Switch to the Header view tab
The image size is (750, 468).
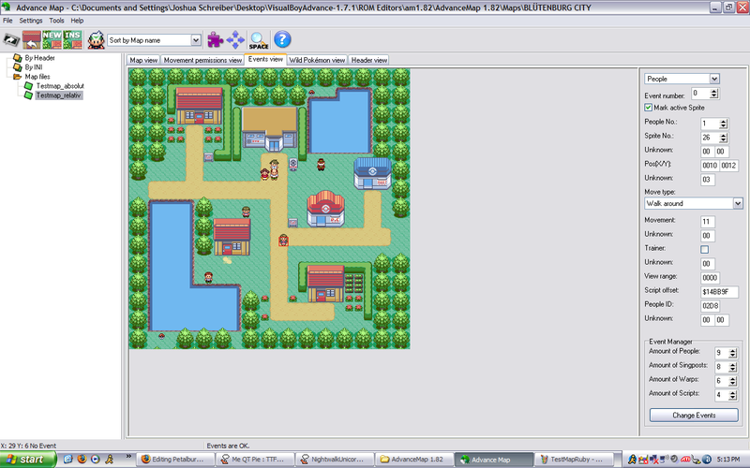pos(368,60)
